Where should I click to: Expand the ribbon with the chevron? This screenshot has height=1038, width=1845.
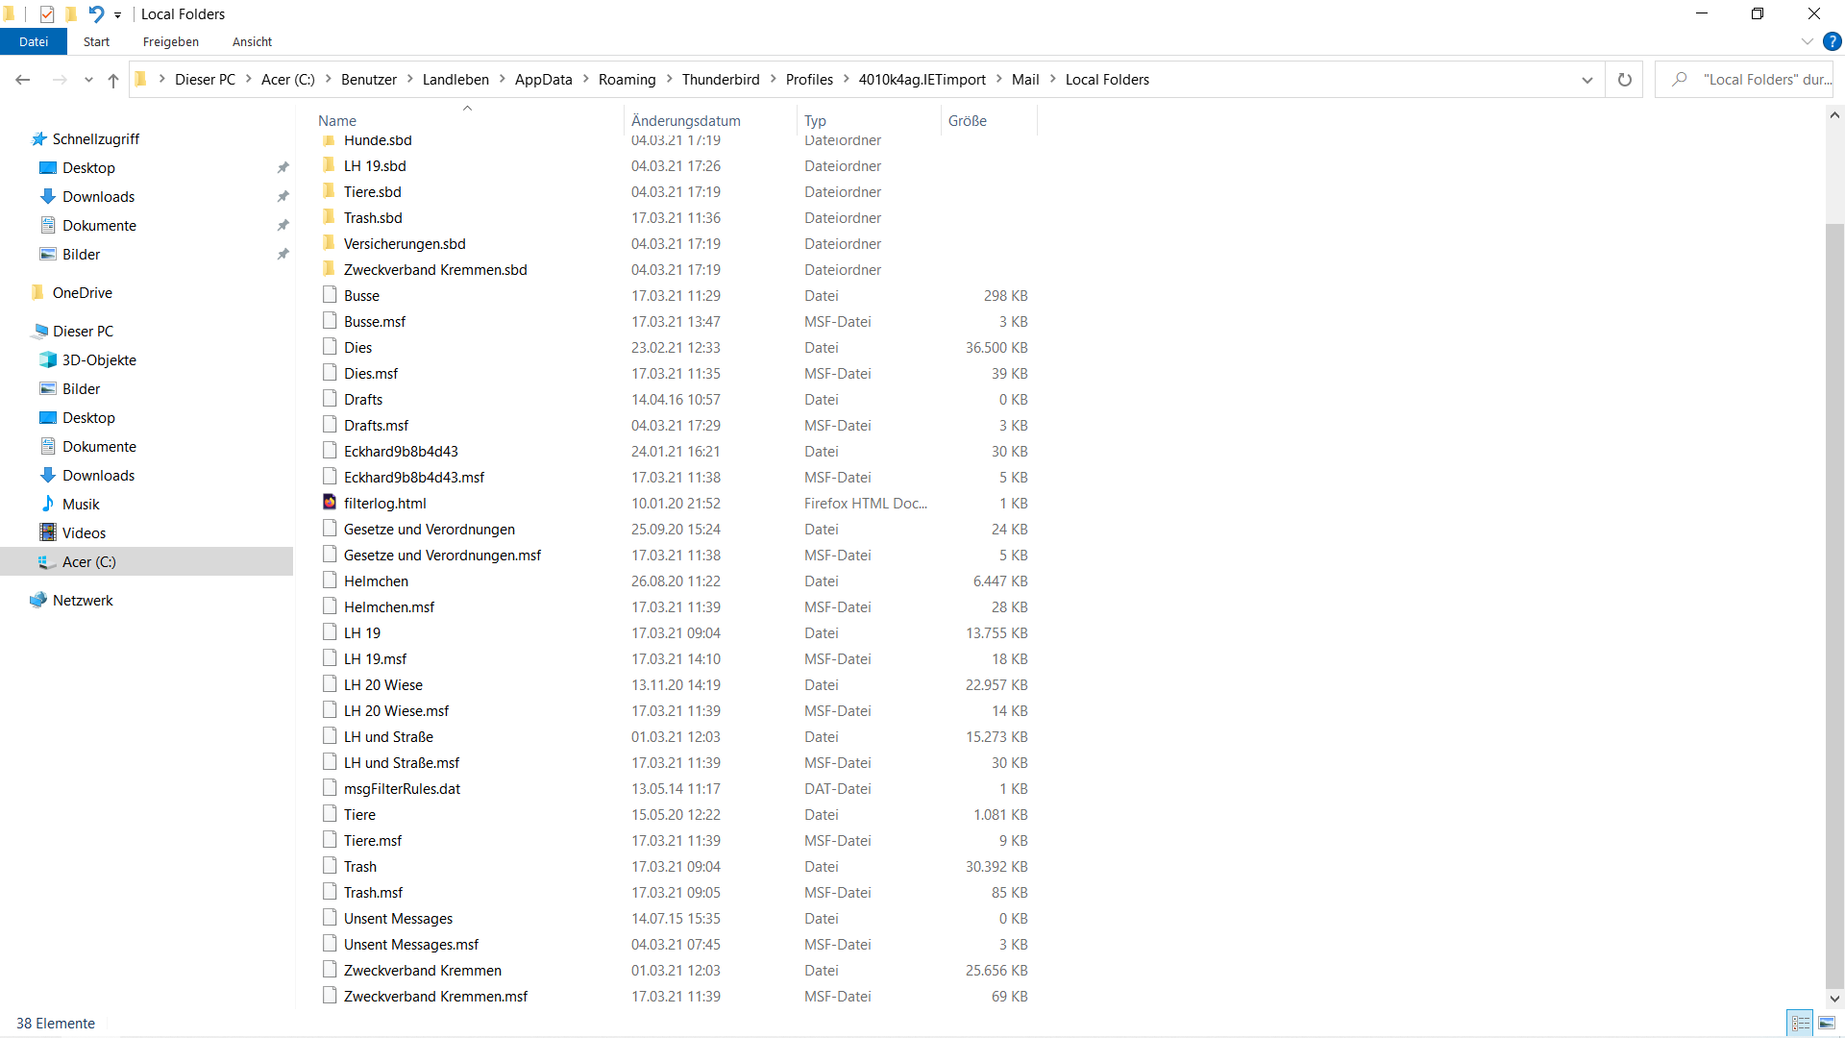tap(1807, 41)
